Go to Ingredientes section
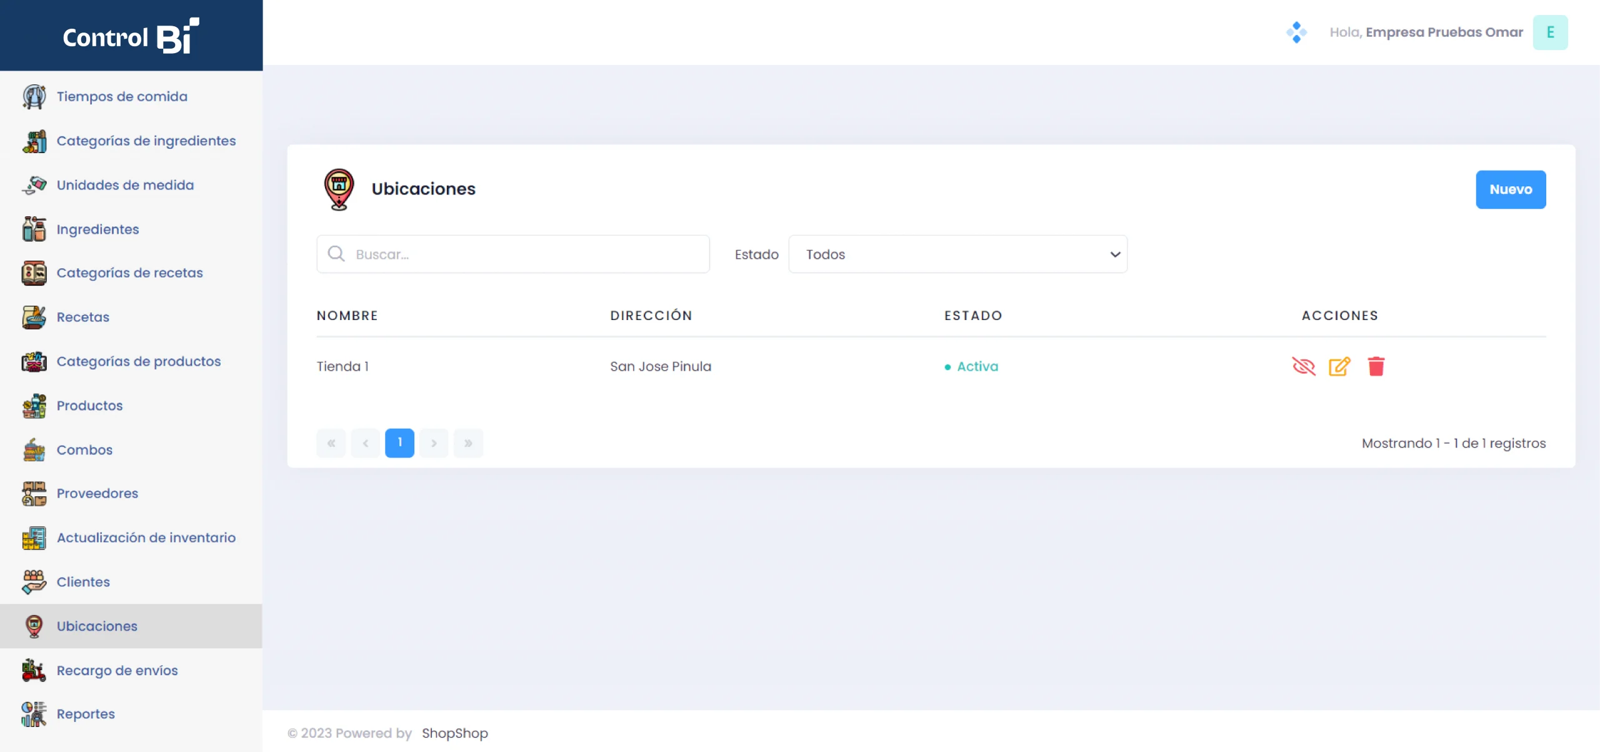The width and height of the screenshot is (1600, 752). point(131,229)
